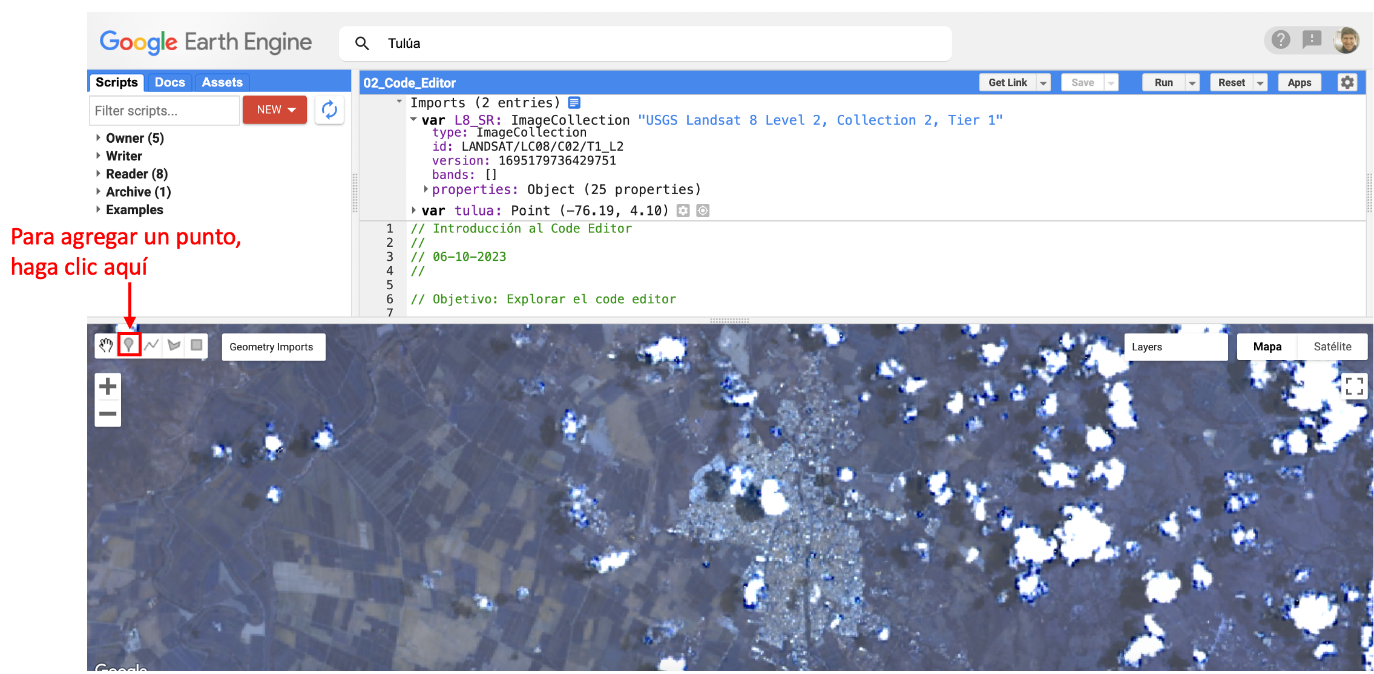Open Save dropdown arrow
The height and width of the screenshot is (674, 1374).
coord(1111,83)
